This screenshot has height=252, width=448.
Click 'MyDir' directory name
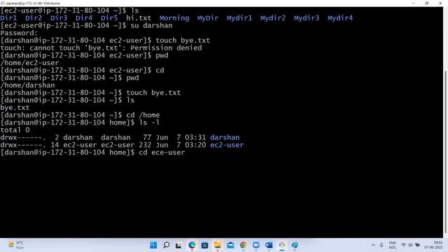coord(208,18)
